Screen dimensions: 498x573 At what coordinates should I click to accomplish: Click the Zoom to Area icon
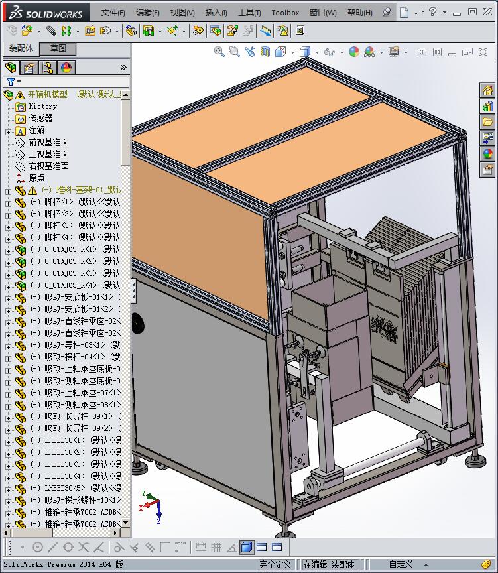click(x=234, y=52)
